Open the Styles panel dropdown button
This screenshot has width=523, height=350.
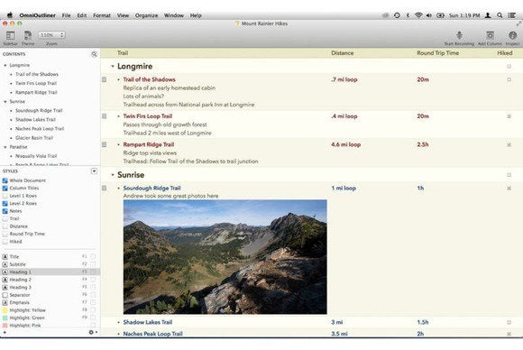pyautogui.click(x=94, y=170)
